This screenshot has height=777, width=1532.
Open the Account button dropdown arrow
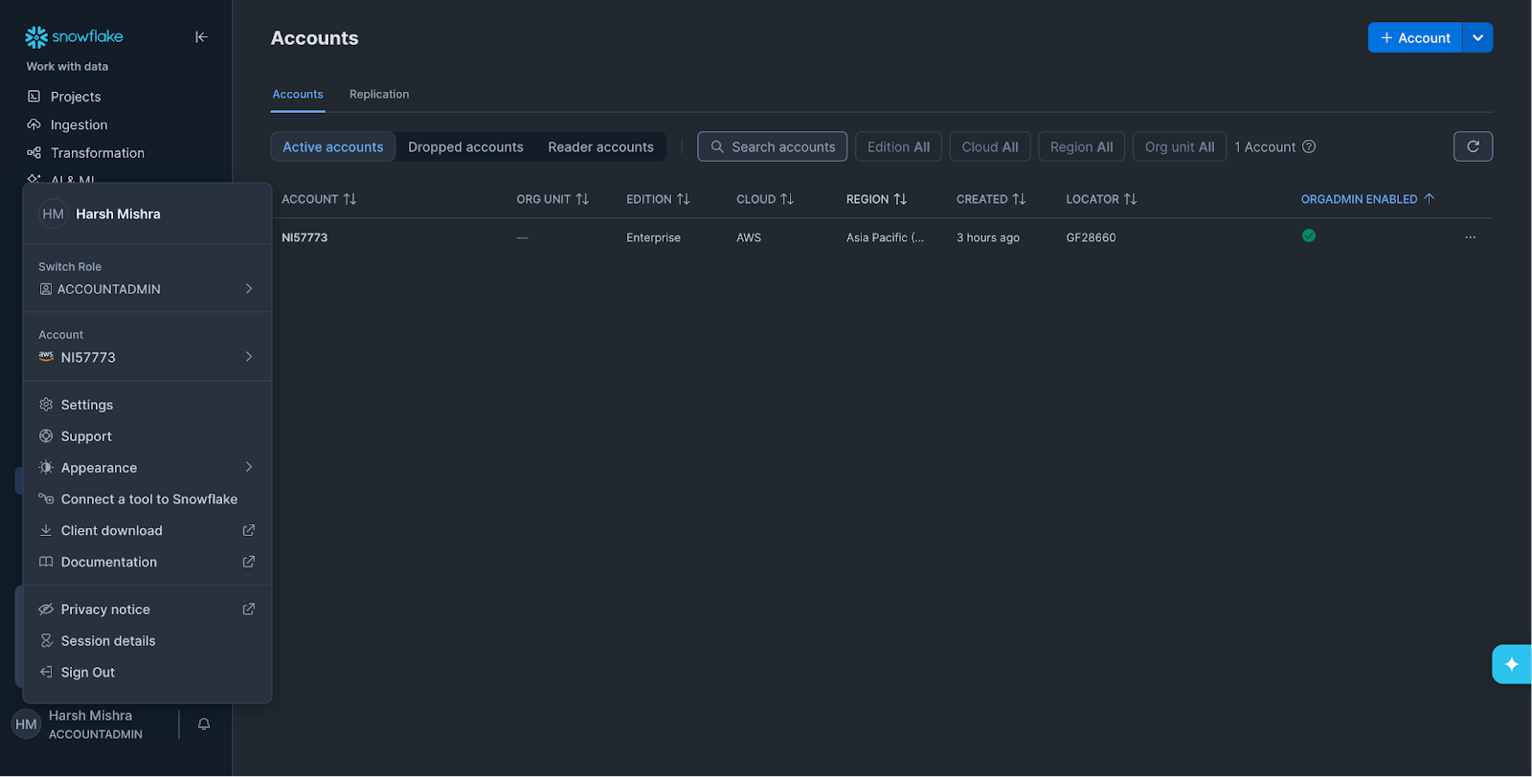[1477, 37]
